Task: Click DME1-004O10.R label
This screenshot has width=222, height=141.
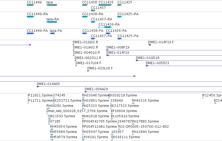Action: [x=87, y=53]
